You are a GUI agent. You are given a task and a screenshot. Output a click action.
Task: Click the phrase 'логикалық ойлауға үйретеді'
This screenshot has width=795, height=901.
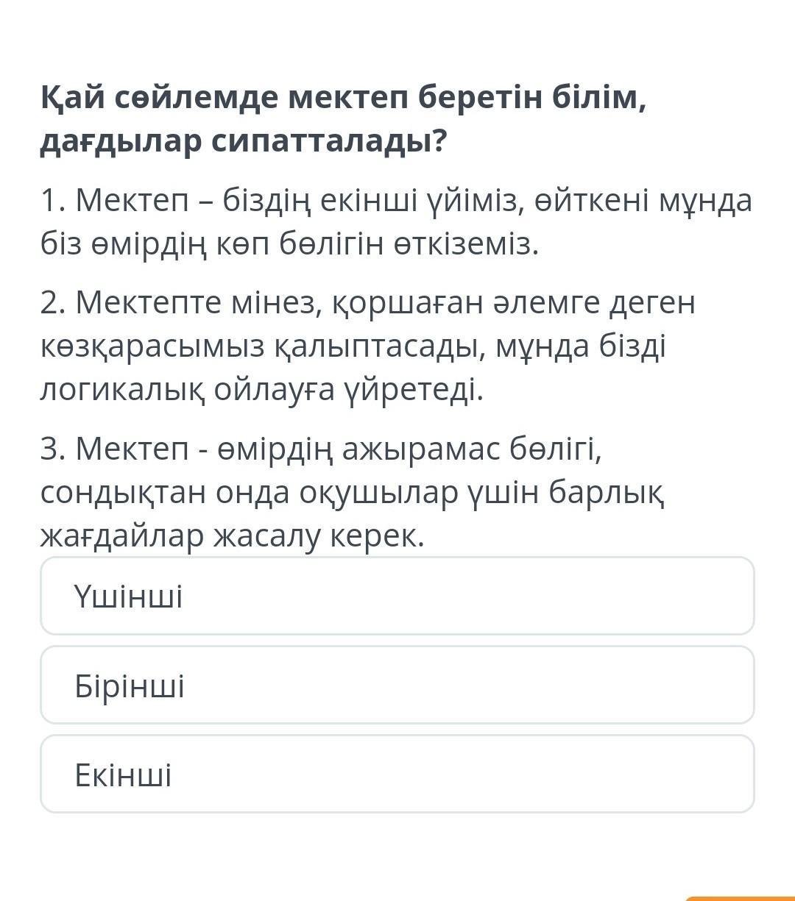click(x=261, y=390)
